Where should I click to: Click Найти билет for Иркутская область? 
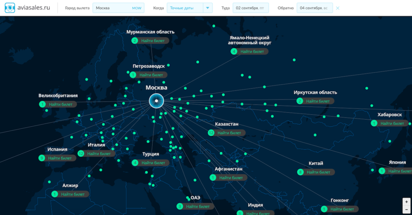tap(318, 101)
